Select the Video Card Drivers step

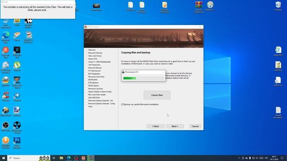click(95, 56)
